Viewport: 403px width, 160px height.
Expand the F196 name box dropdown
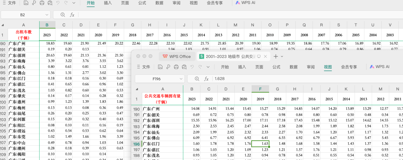pyautogui.click(x=181, y=79)
